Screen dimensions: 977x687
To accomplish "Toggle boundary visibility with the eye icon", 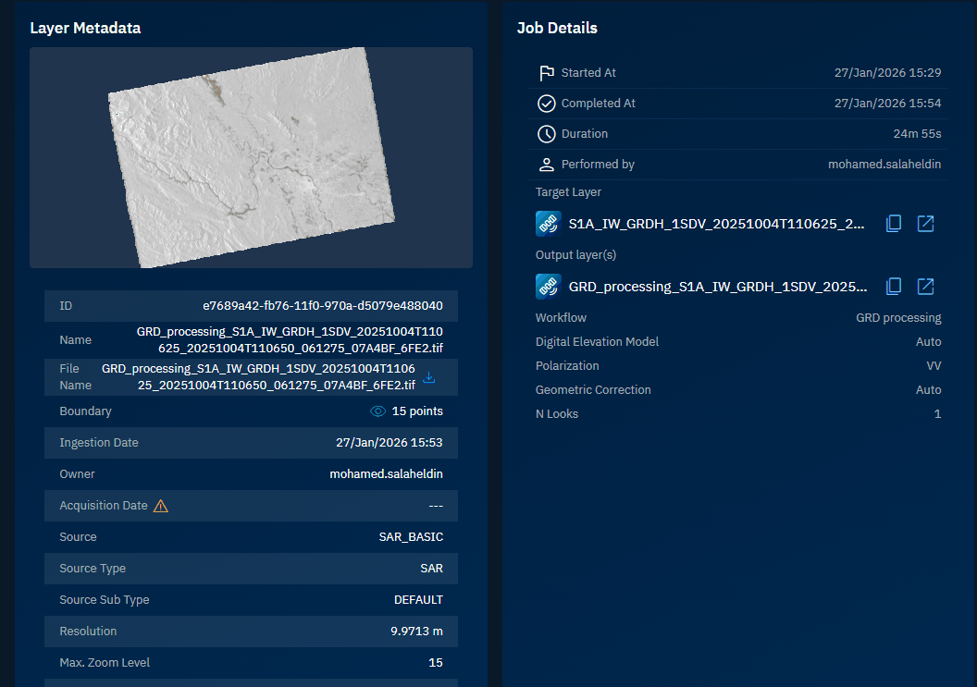I will pyautogui.click(x=377, y=411).
